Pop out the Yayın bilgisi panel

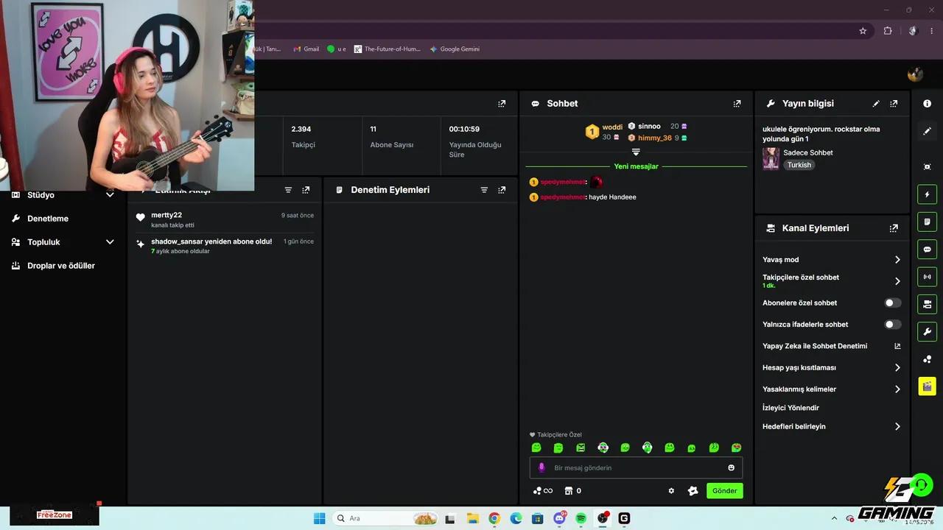click(x=894, y=104)
